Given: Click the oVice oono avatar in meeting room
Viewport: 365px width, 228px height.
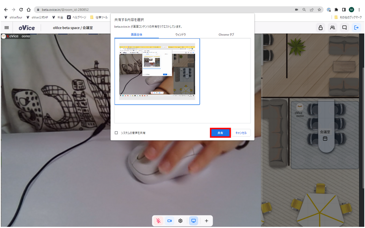Looking at the screenshot, I should 300,107.
